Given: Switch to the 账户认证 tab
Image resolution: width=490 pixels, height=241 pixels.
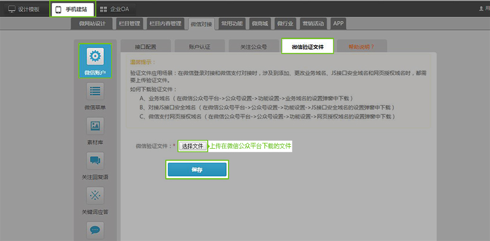Looking at the screenshot, I should [199, 46].
